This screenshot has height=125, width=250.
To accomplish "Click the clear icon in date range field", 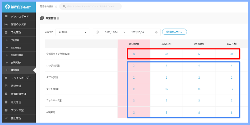I will [x=156, y=32].
